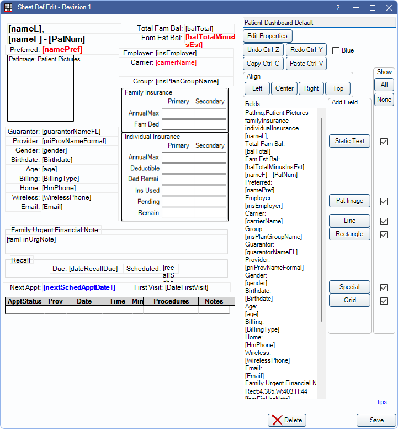Open Edit Properties
The image size is (398, 429).
pos(267,36)
